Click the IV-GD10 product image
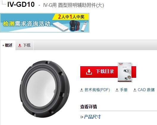Screen dimensions: 157x125 (45, 89)
